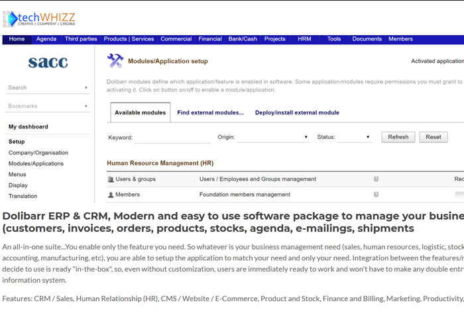Viewport: 464px width, 331px height.
Task: Expand the Search dropdown in sidebar
Action: (86, 88)
